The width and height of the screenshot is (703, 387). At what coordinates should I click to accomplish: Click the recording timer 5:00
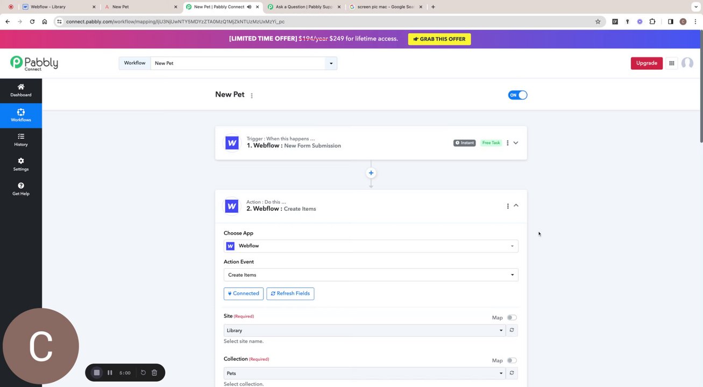click(x=125, y=372)
